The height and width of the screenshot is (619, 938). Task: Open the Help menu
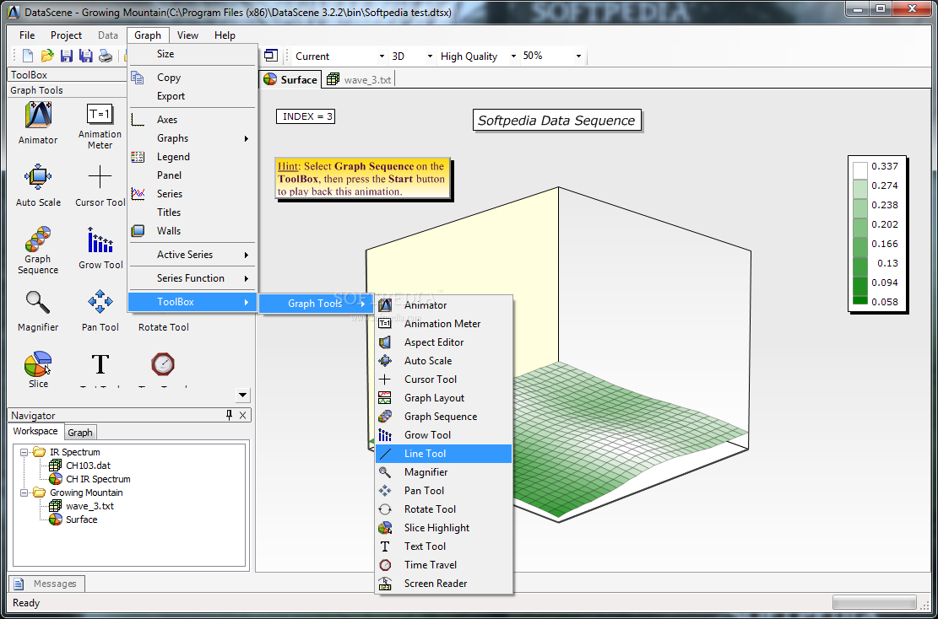[x=225, y=35]
